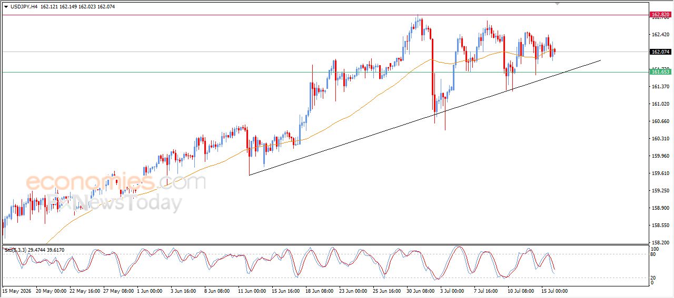Click stochastic scale value 80
The image size is (674, 298).
653,254
